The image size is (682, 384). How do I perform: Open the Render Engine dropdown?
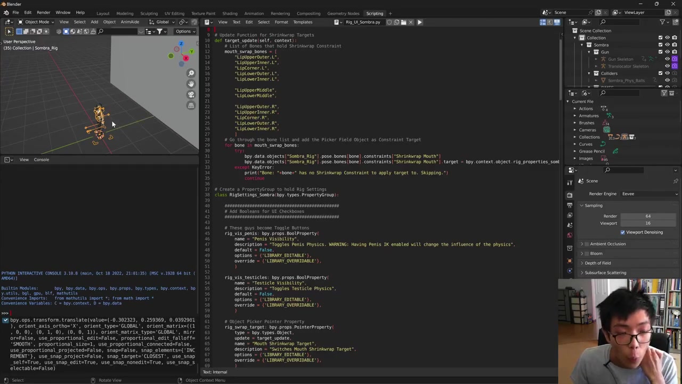[x=649, y=194]
